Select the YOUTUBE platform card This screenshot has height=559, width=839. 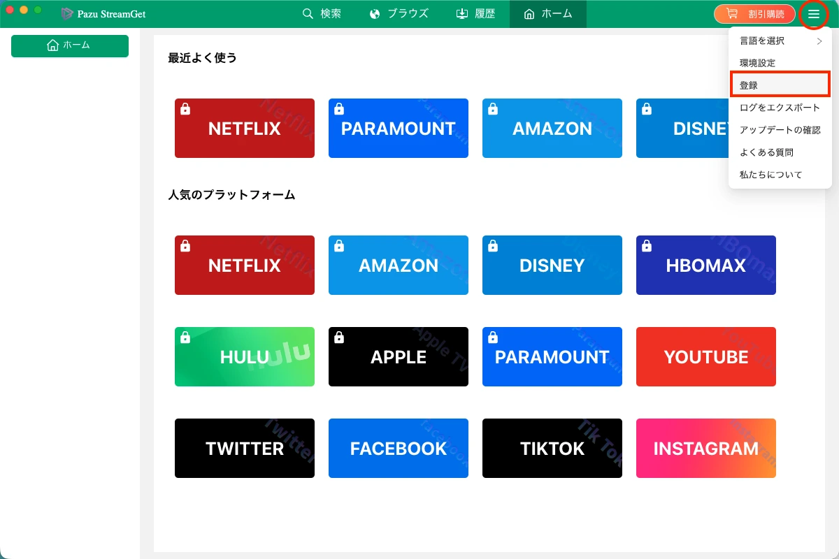706,356
